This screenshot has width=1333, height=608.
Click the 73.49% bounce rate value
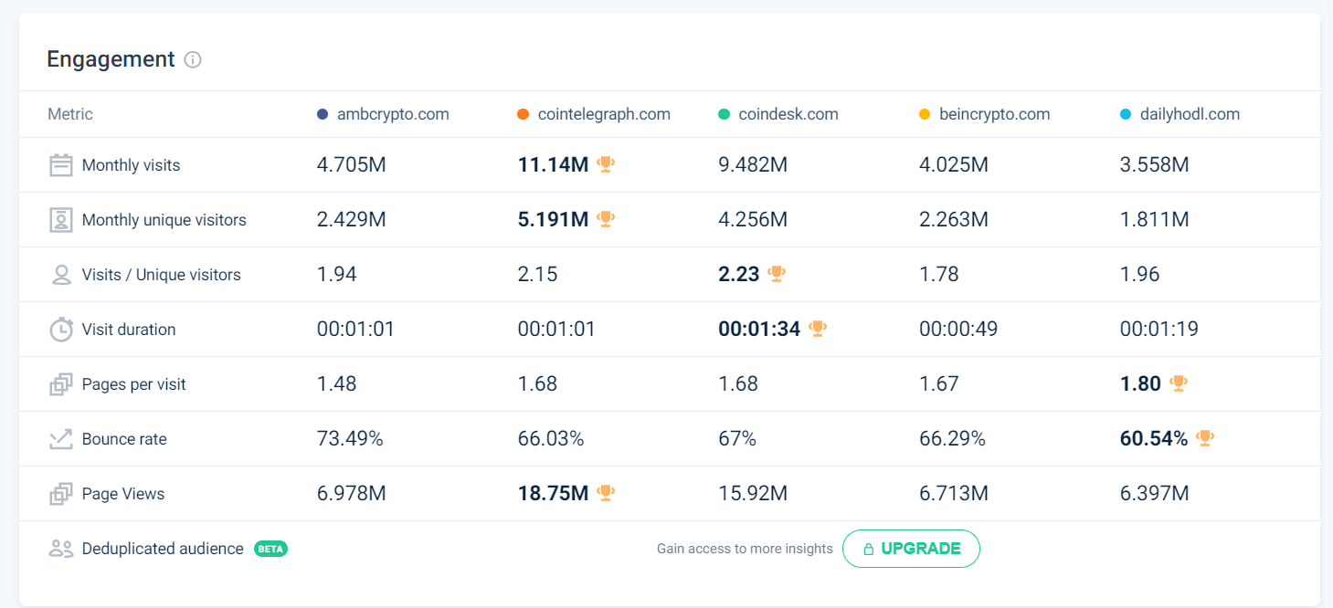point(350,439)
